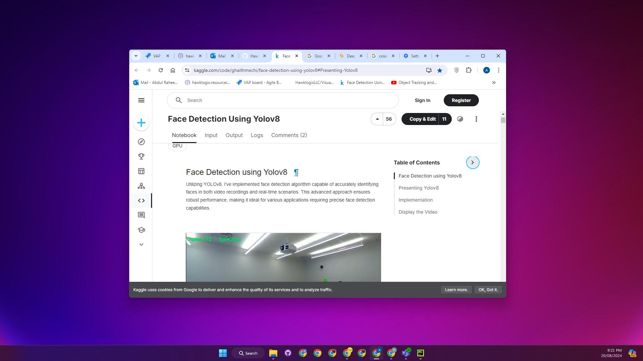The width and height of the screenshot is (643, 361).
Task: Click the pilcrow anchor beside heading
Action: [296, 172]
